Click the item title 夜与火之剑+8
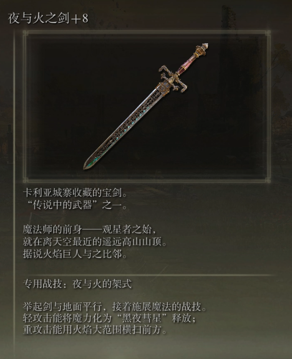Viewport: 292px width, 359px height. point(48,18)
